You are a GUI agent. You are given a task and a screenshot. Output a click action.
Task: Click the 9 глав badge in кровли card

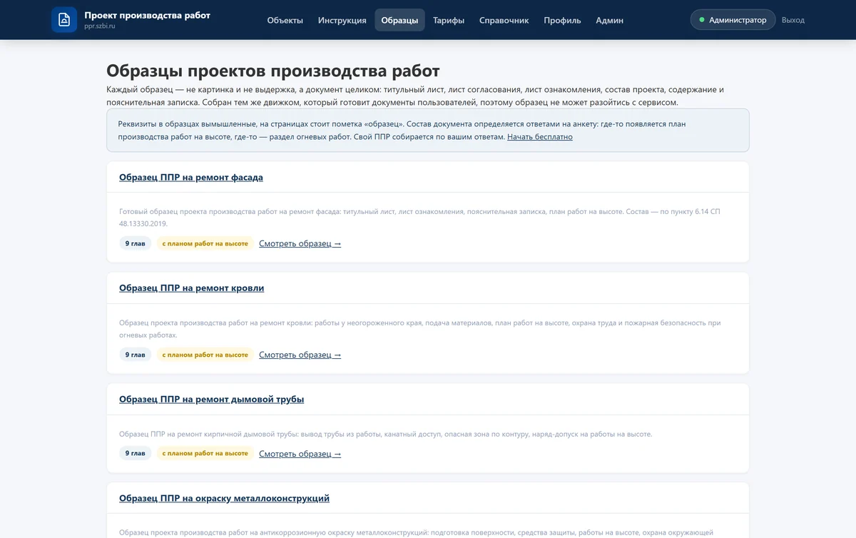[136, 355]
